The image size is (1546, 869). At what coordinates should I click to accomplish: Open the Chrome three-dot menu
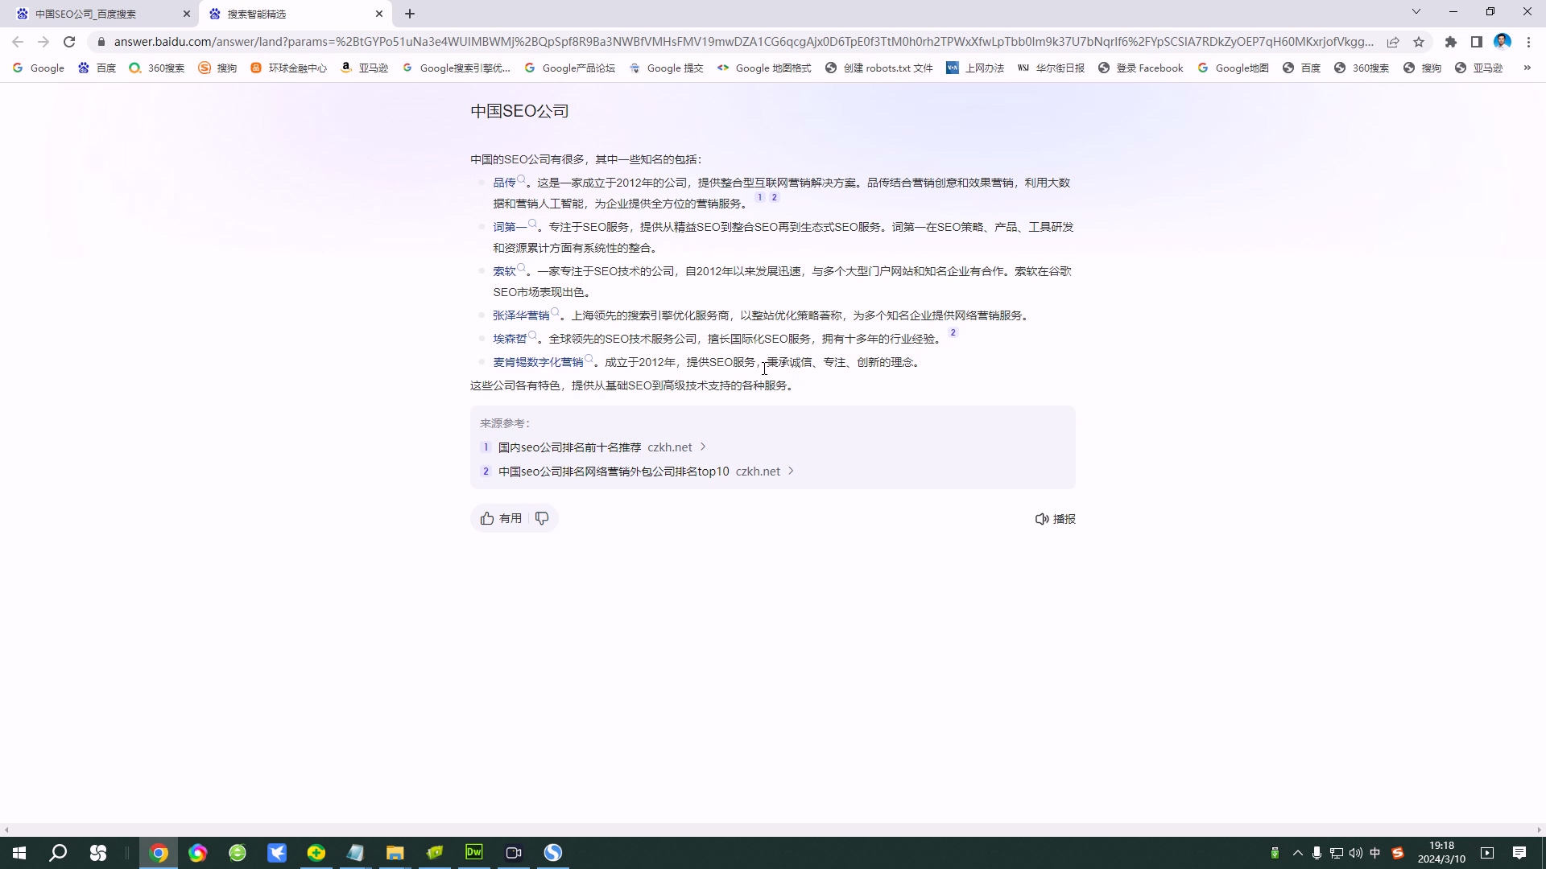pyautogui.click(x=1528, y=42)
